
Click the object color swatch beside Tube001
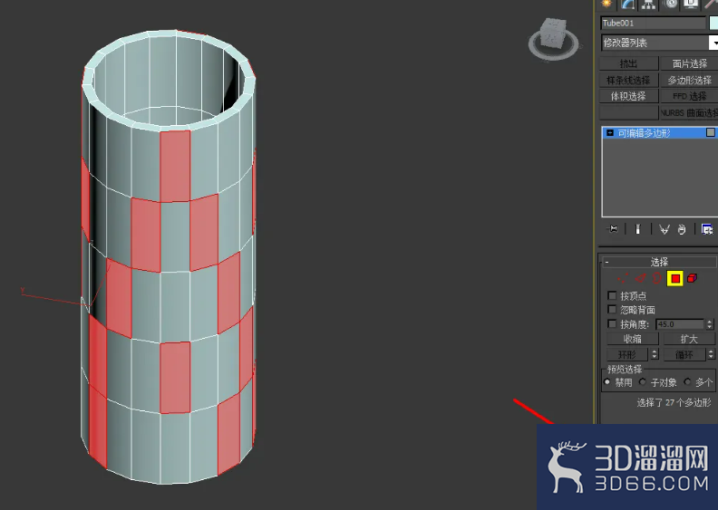tap(713, 23)
